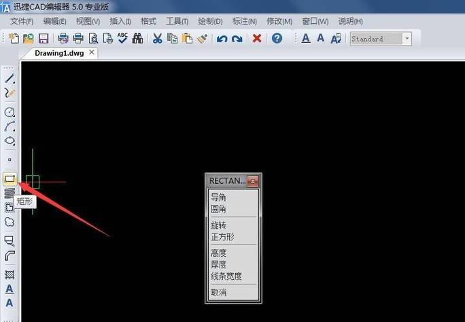Open the 视图(V) menu
Screen dimensions: 465x322
click(88, 21)
